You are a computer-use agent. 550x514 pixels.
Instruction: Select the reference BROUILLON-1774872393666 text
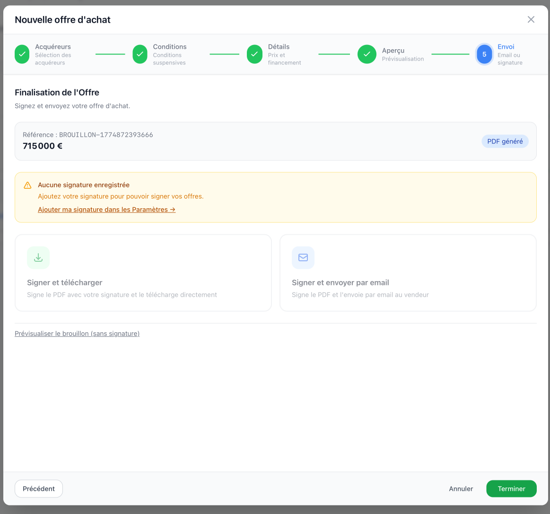point(106,135)
